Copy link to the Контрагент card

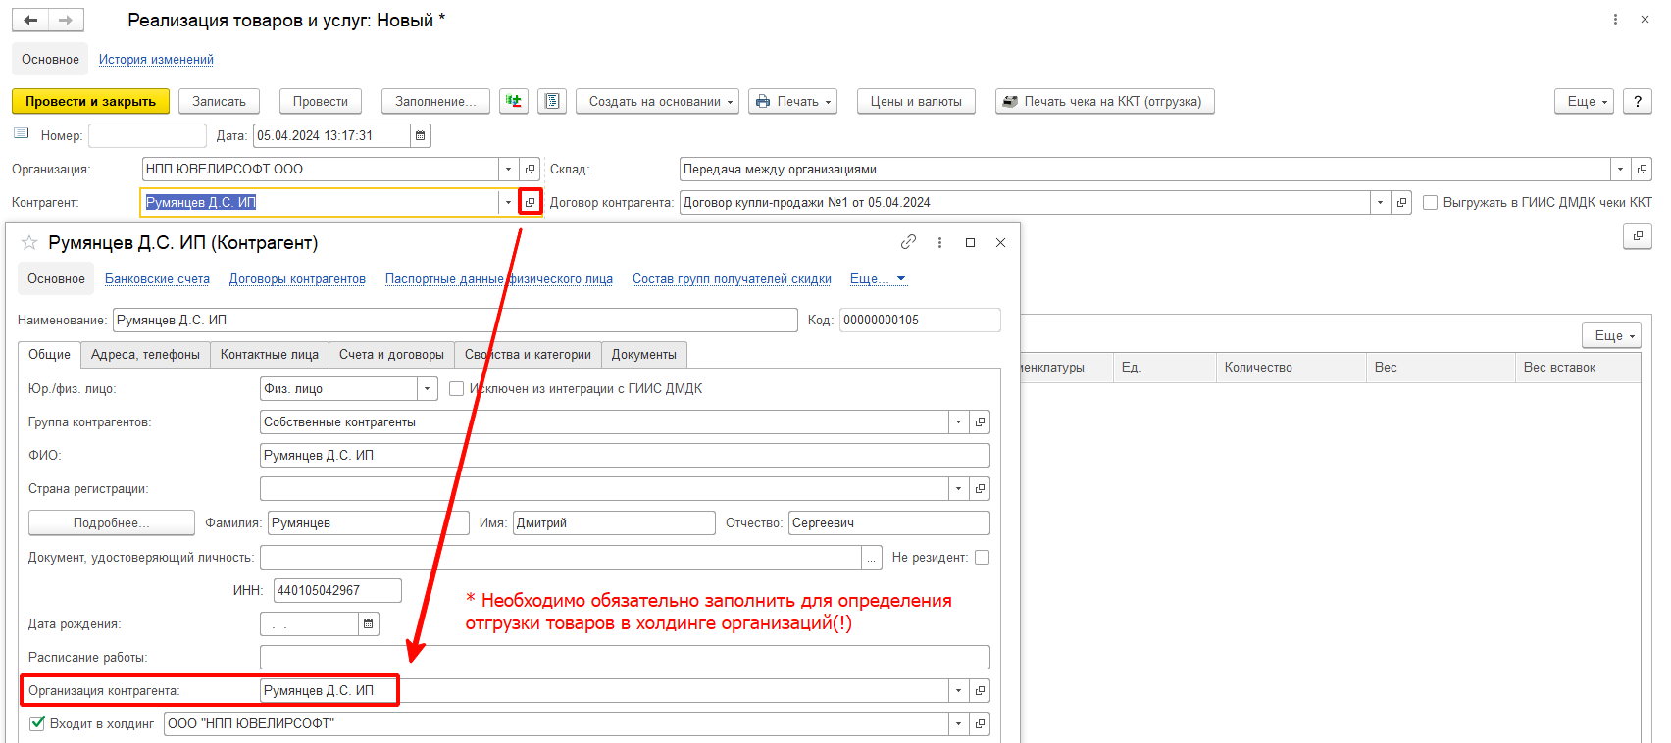pos(909,242)
